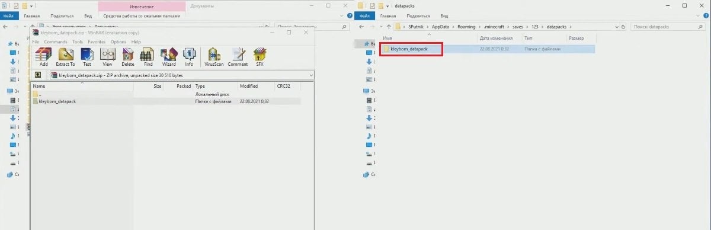Show archive Info in WinRAR
The image size is (711, 230).
tap(189, 57)
